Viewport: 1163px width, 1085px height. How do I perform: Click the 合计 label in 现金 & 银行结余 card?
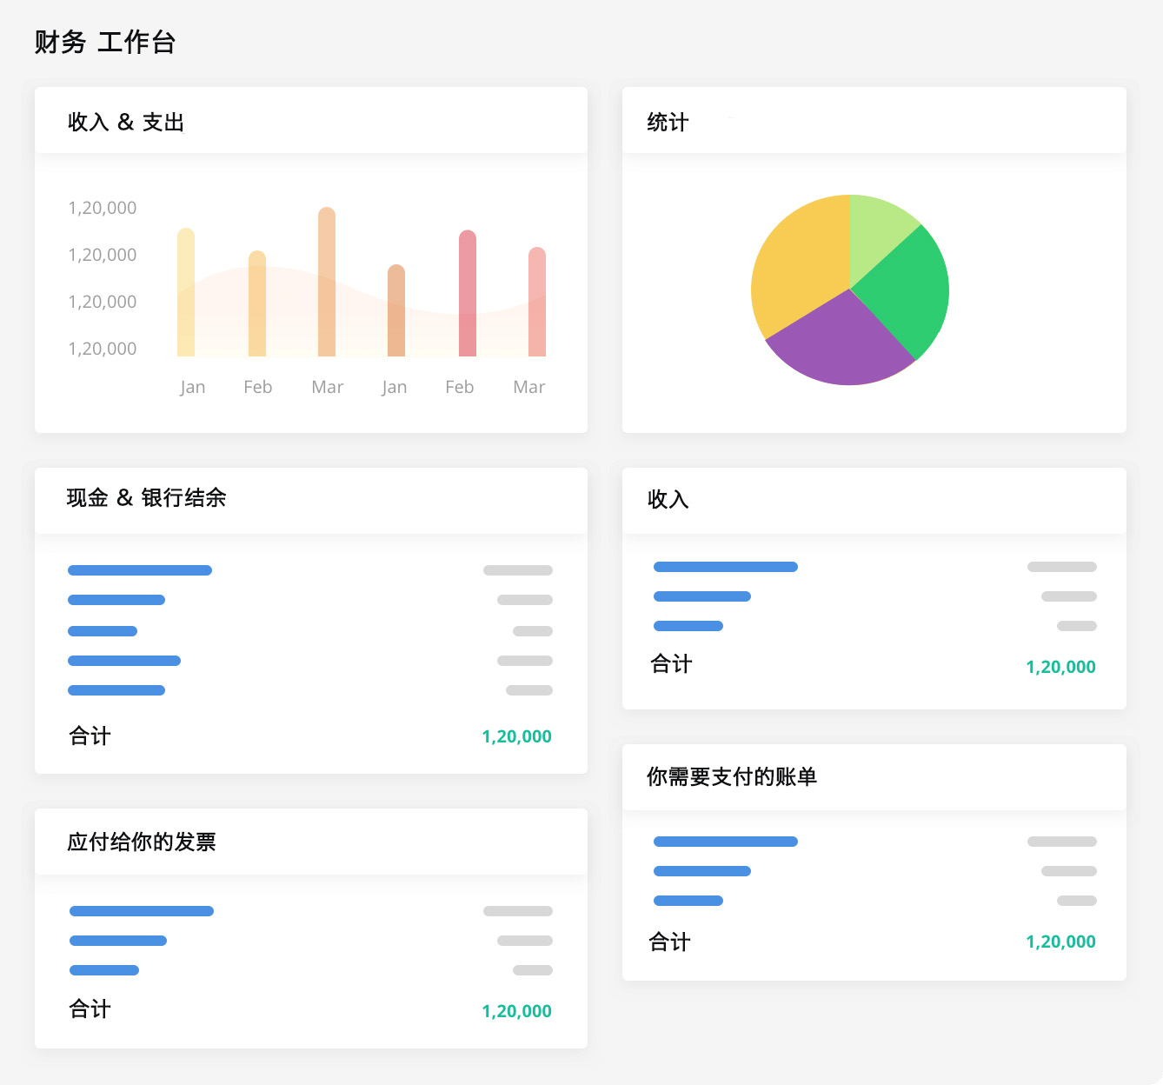coord(90,736)
